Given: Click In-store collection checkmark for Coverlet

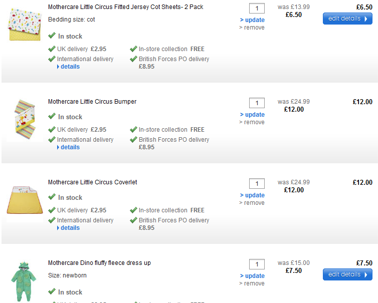Looking at the screenshot, I should pyautogui.click(x=133, y=210).
